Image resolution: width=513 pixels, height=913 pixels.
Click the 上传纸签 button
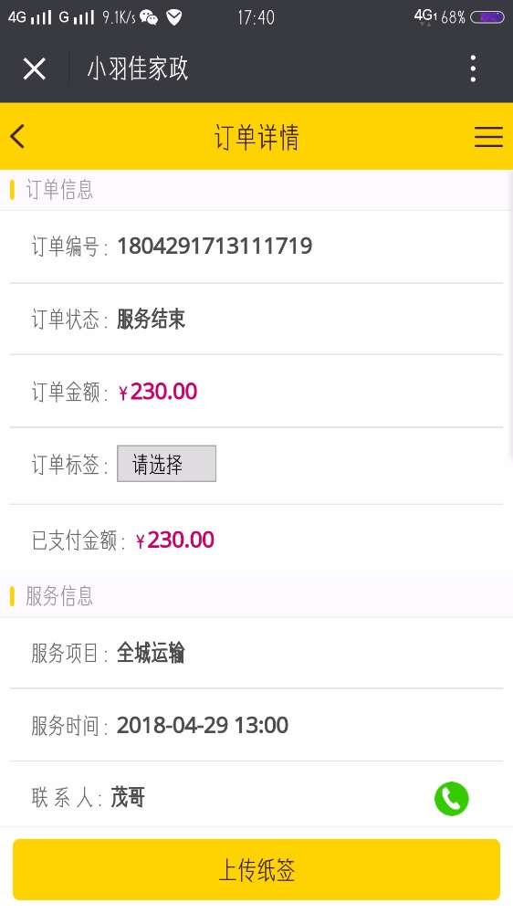(x=256, y=870)
